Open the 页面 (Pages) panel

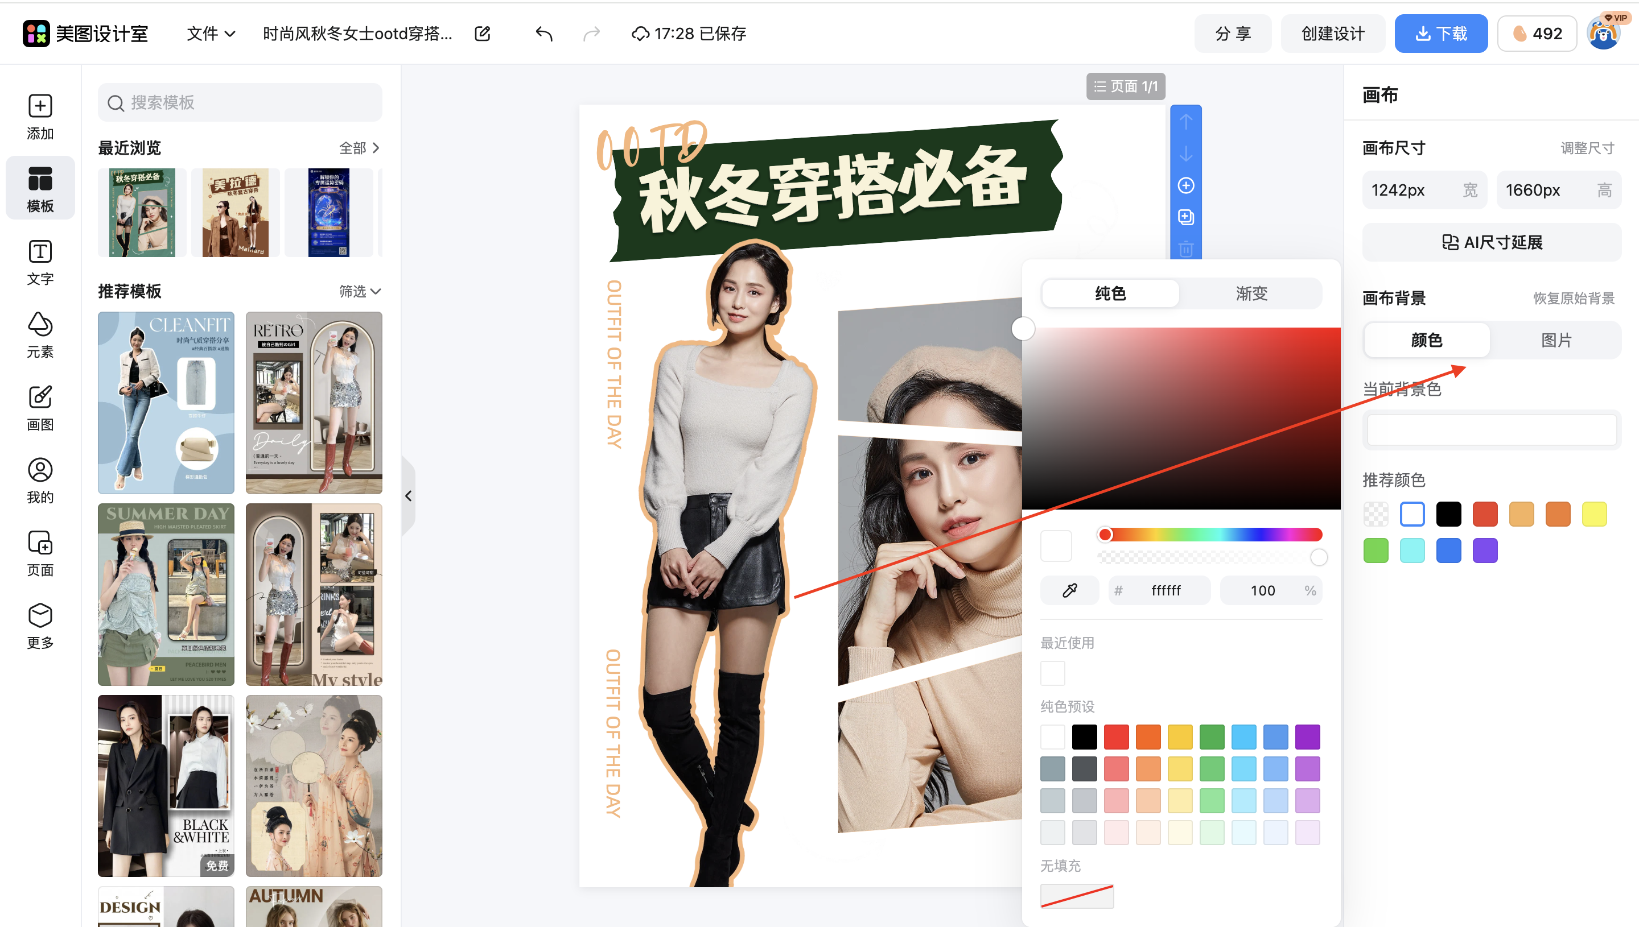tap(39, 553)
